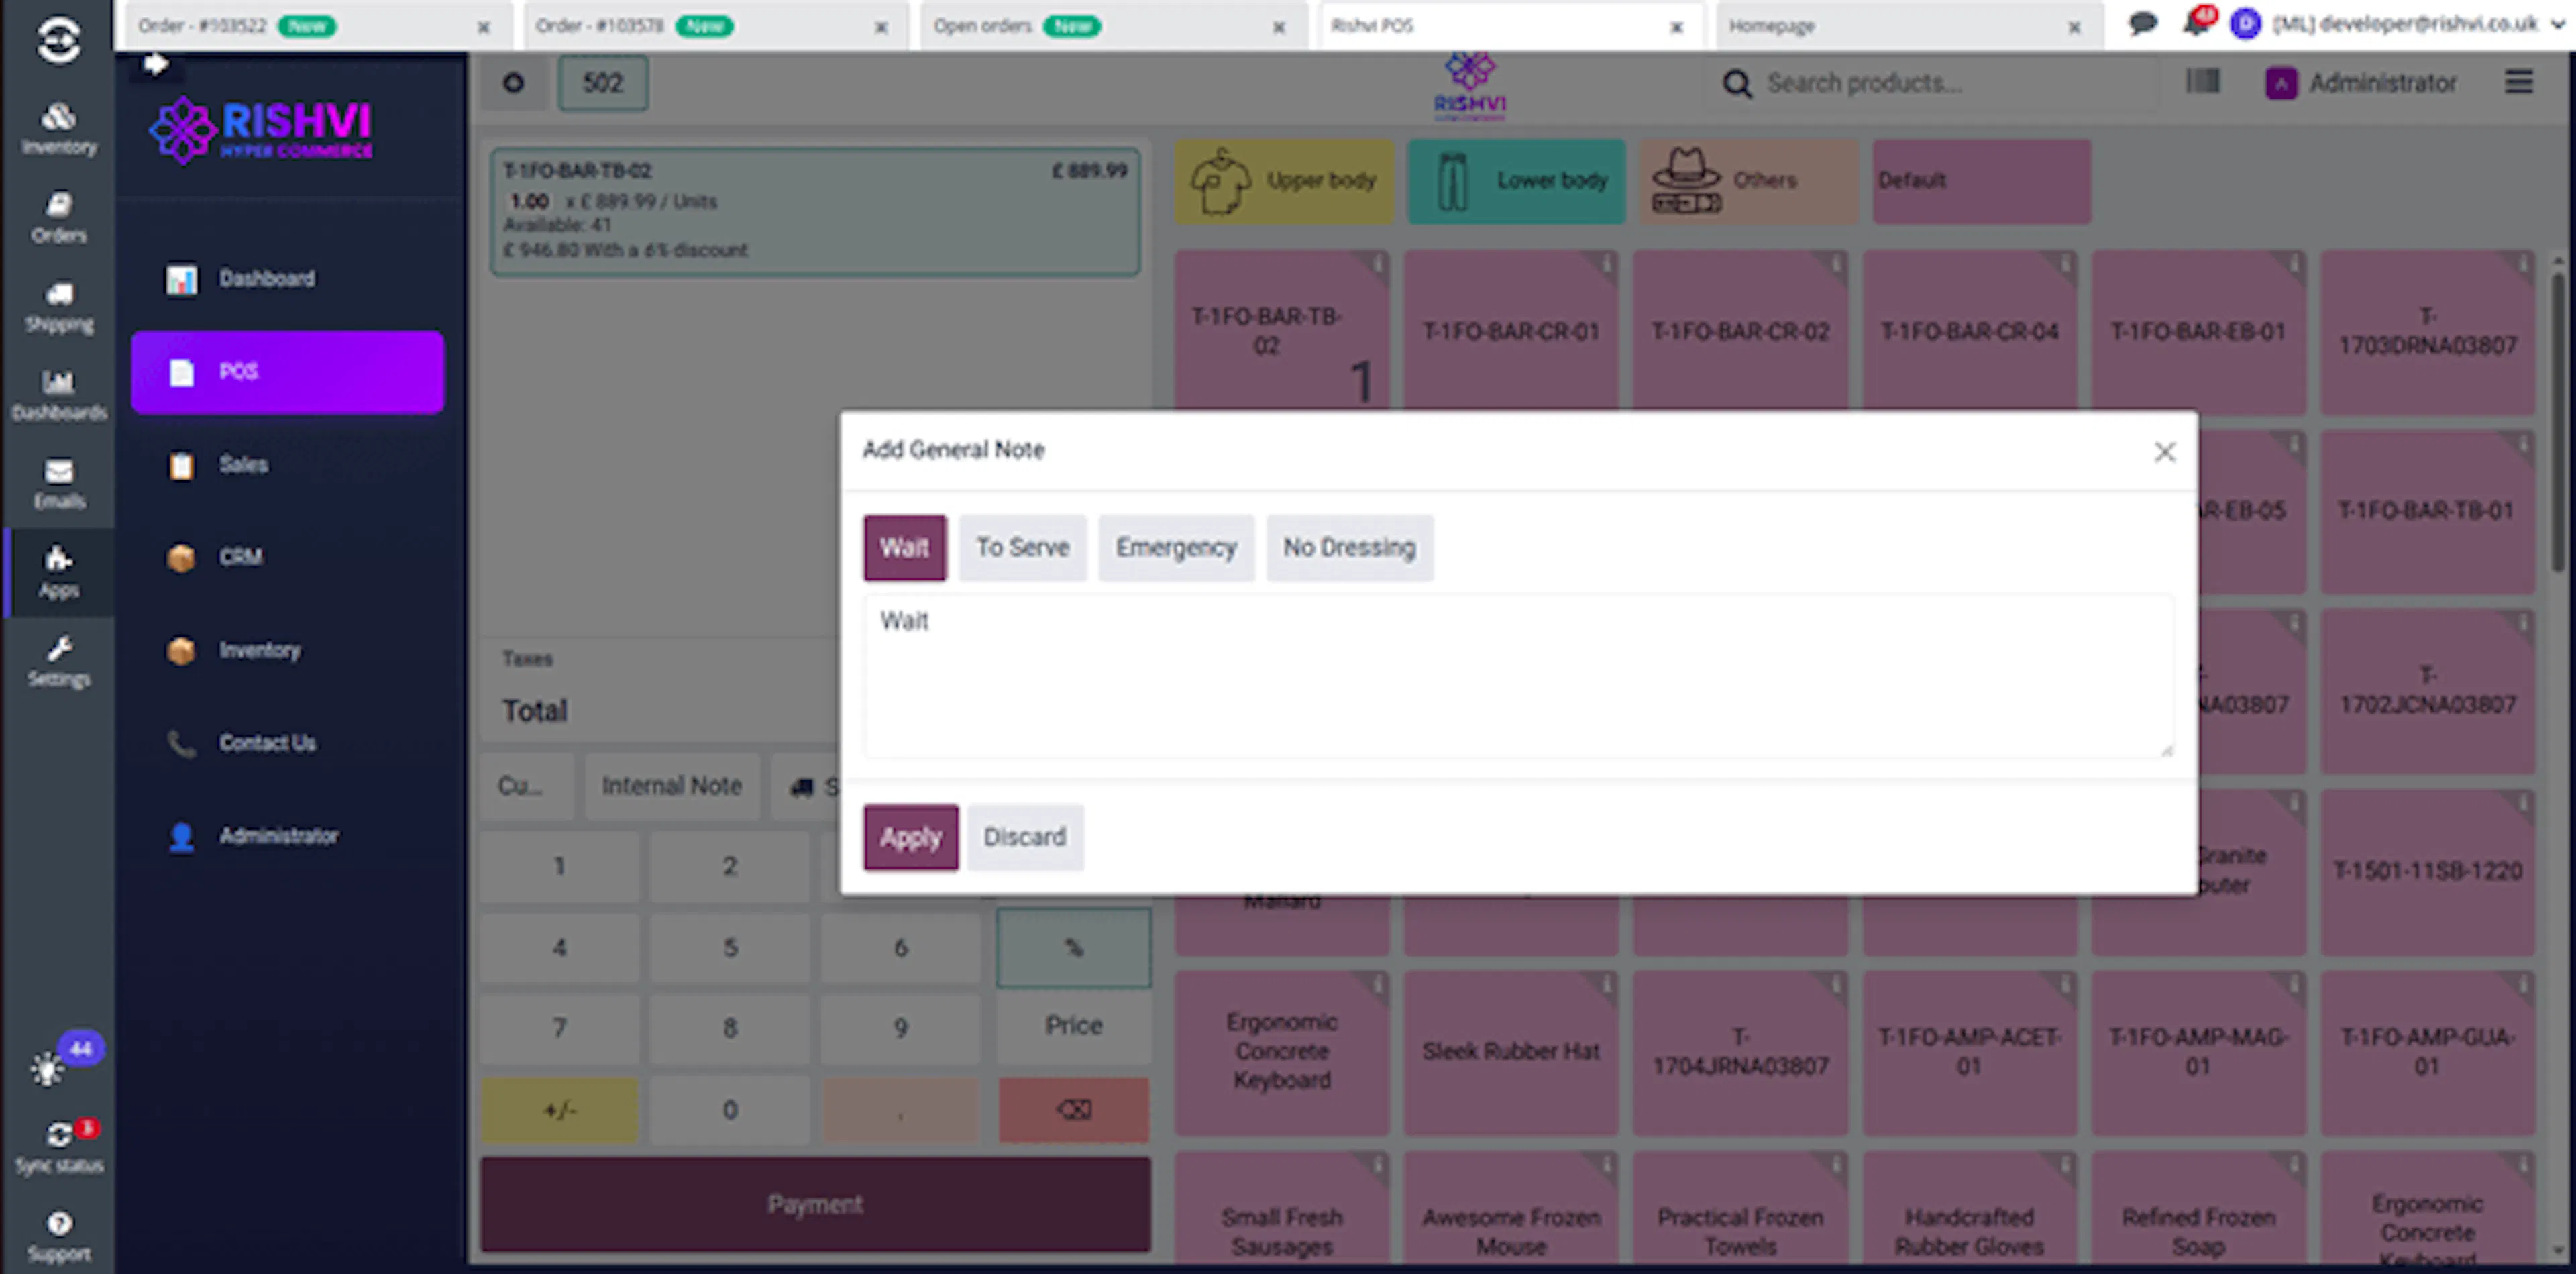Toggle Price mode on the numpad
Screen dimensions: 2576x1274
[1074, 1026]
